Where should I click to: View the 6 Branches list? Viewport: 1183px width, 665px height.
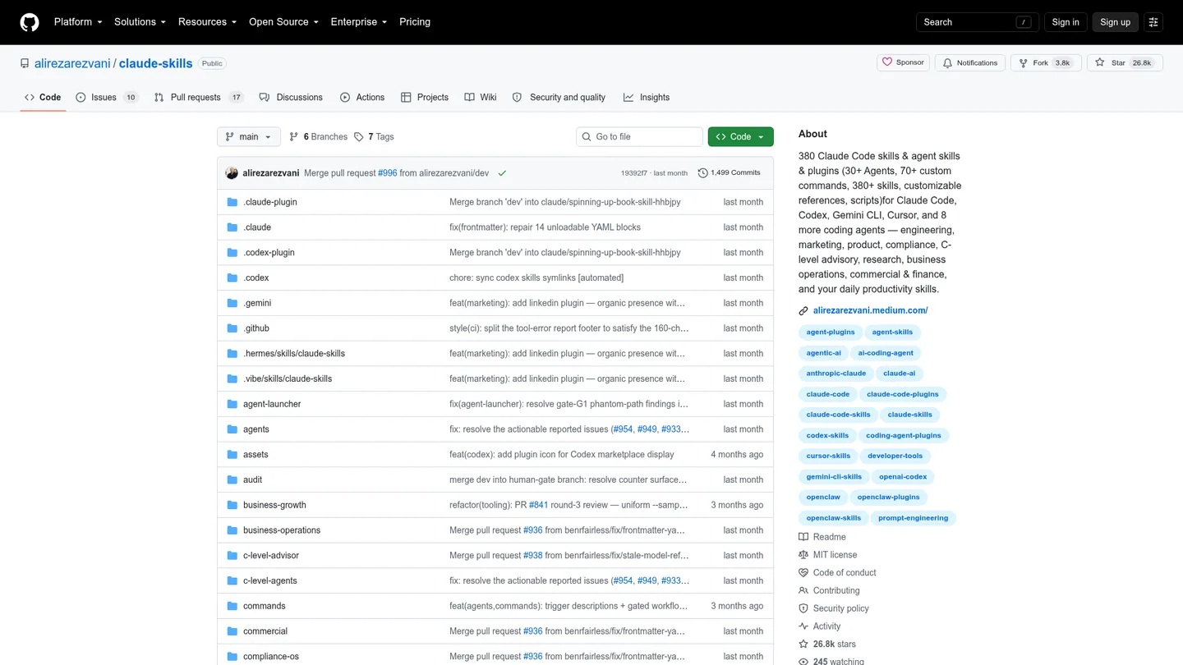[318, 137]
